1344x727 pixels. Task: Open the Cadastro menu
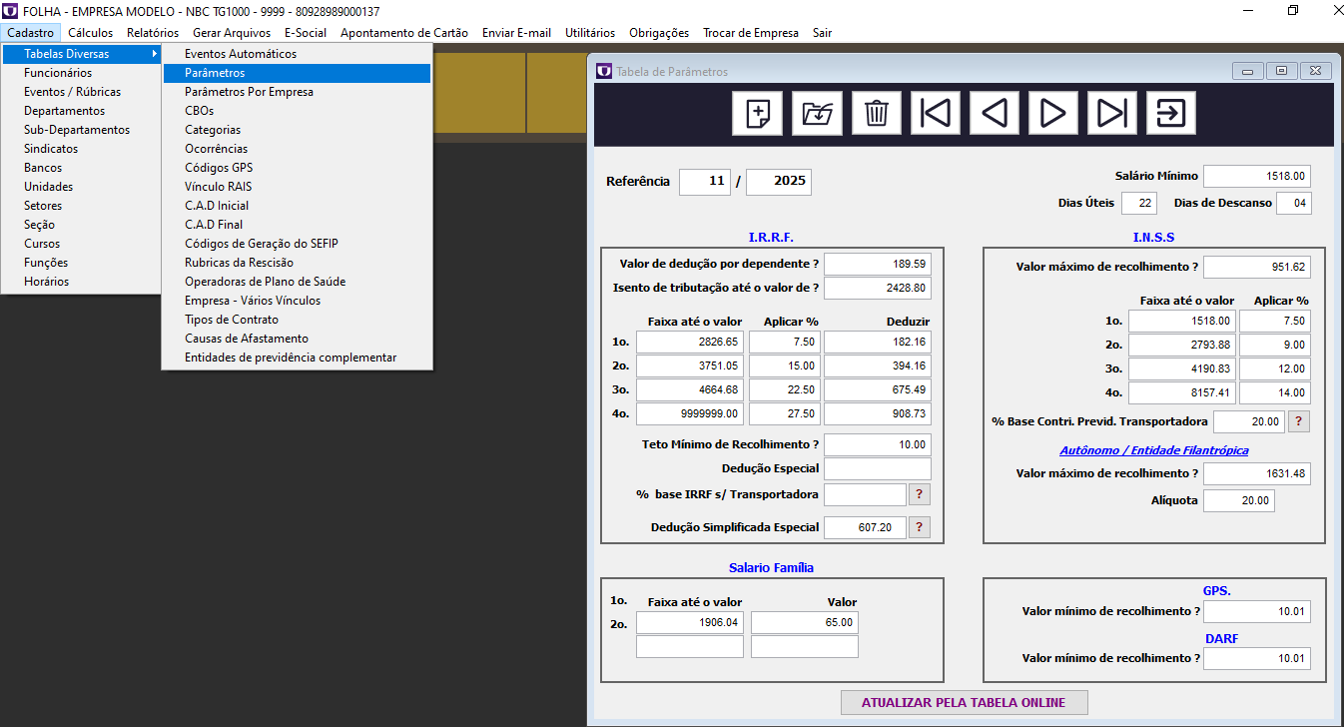click(31, 33)
